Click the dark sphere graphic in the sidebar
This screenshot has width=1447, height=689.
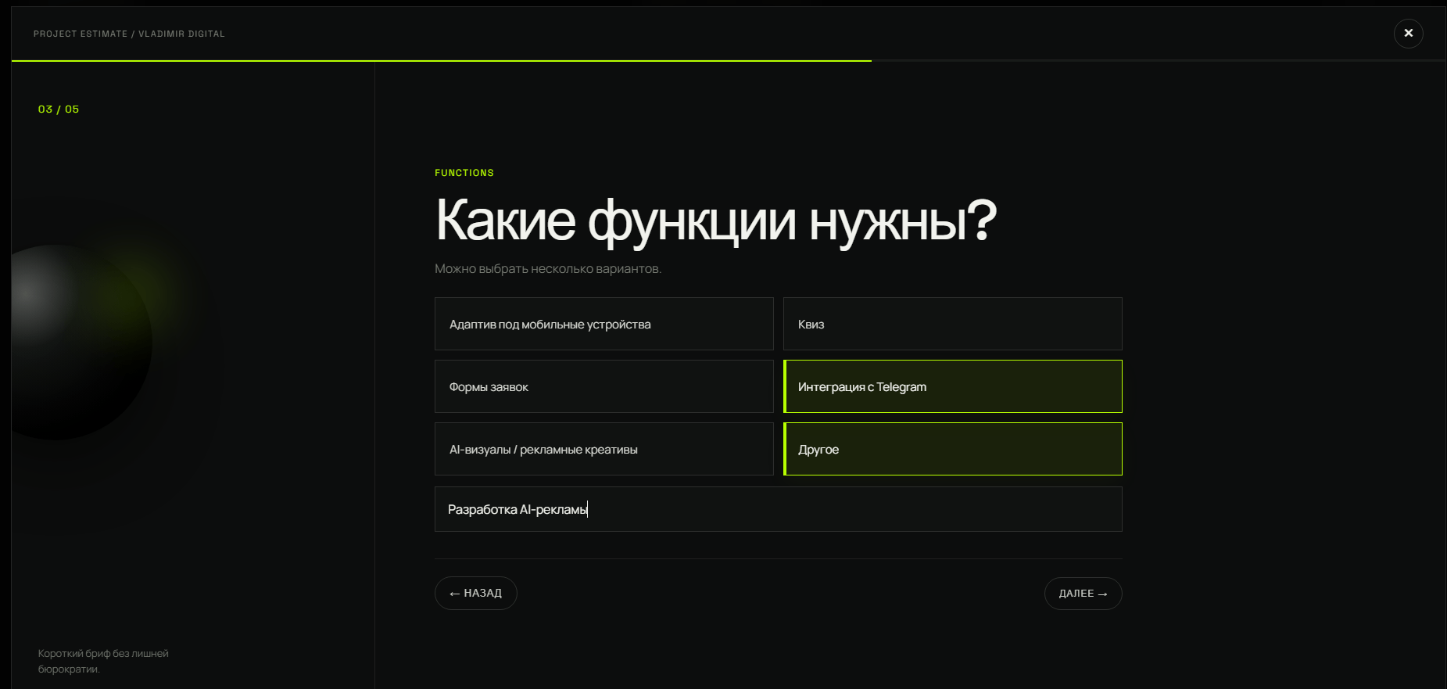(78, 342)
